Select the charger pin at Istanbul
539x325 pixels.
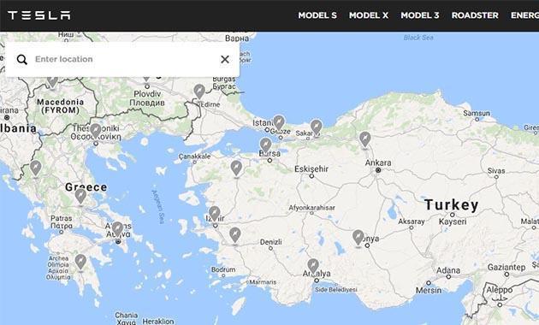pos(279,122)
